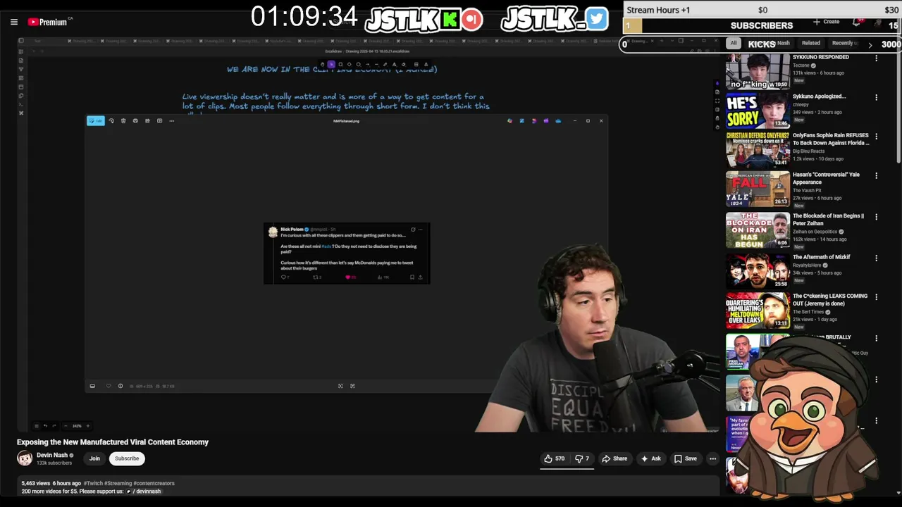902x507 pixels.
Task: Open options menu for OnlyFans Sophie Rain video
Action: tap(877, 136)
